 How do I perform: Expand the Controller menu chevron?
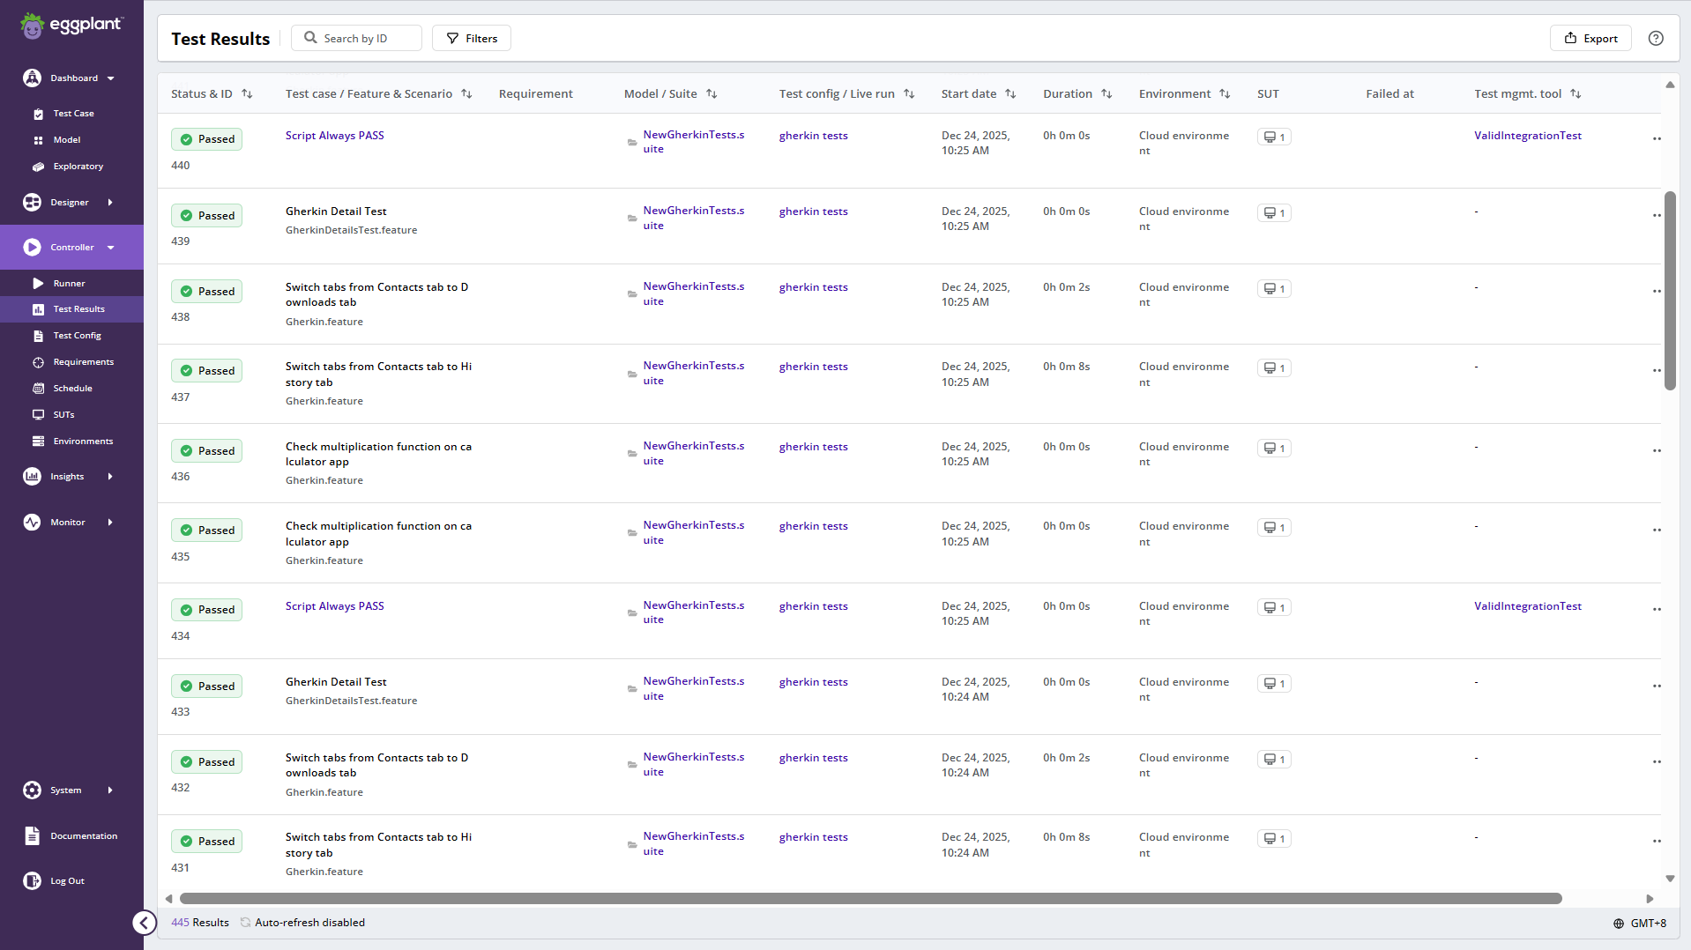coord(110,247)
